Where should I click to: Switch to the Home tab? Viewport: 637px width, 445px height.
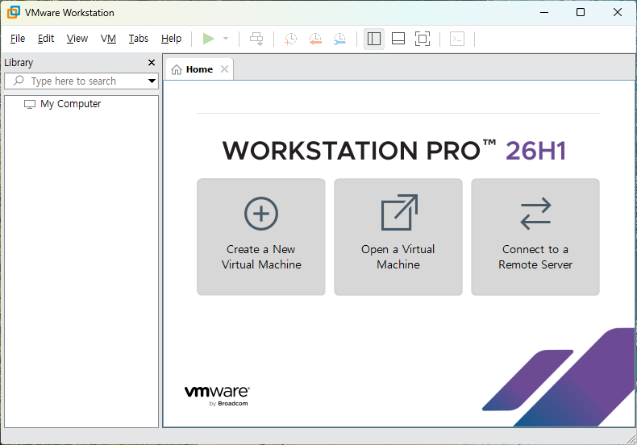(199, 69)
